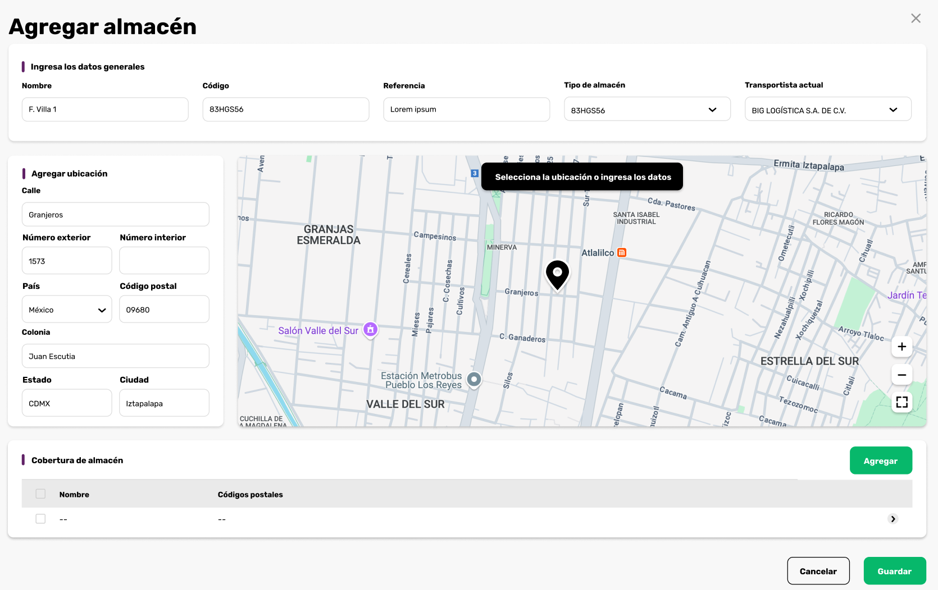Click the Estación Metrobus Pueblo Los Reyes label
Image resolution: width=938 pixels, height=590 pixels.
point(422,380)
